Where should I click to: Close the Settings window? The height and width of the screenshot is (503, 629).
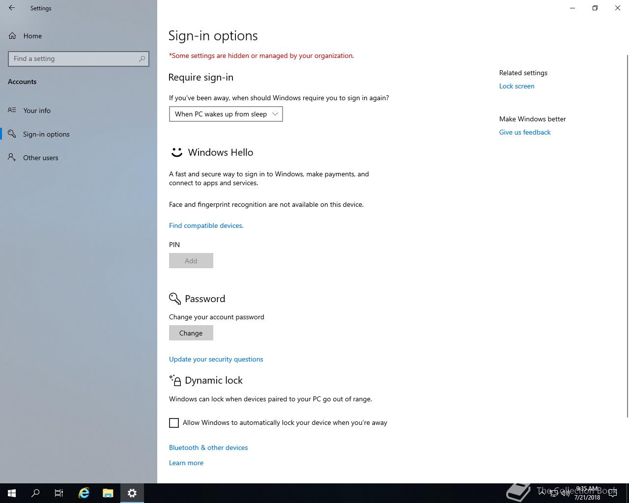[618, 8]
